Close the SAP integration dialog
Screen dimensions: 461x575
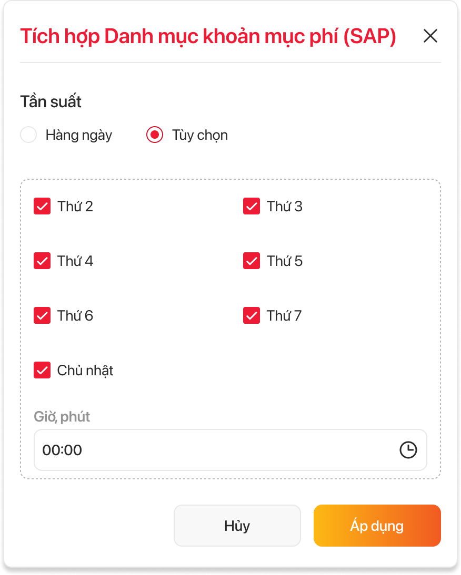point(430,36)
